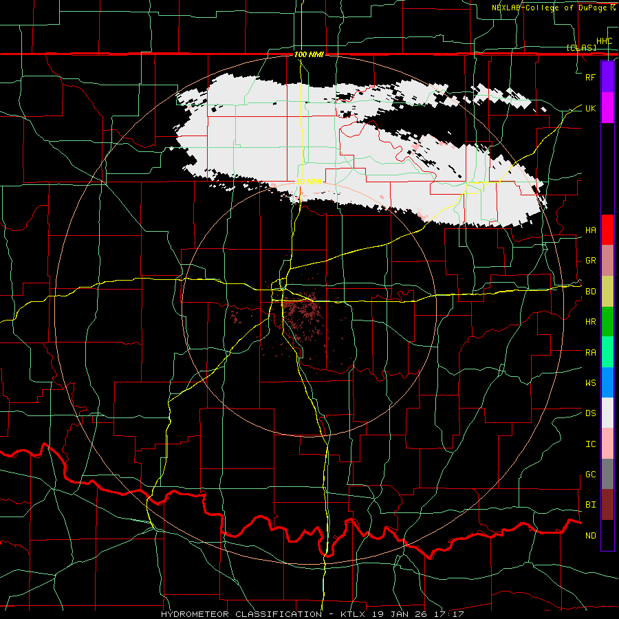Click the WS legend label

590,383
